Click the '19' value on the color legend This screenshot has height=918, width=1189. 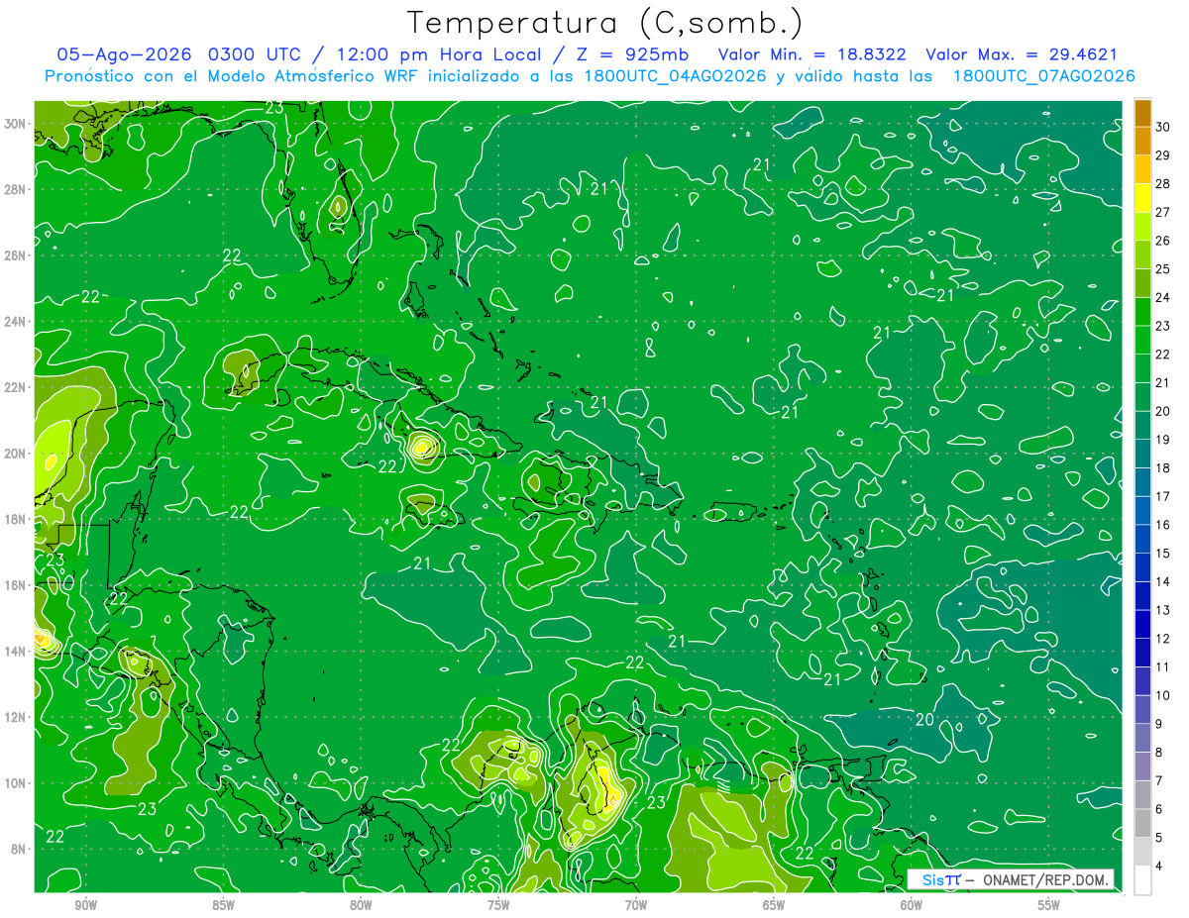[x=1163, y=440]
